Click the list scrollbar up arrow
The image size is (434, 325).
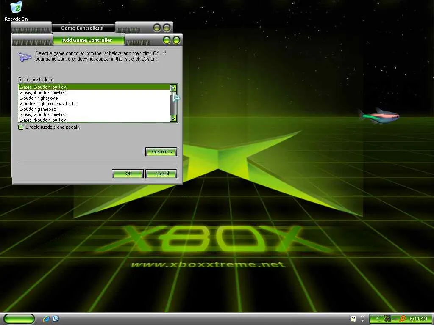173,88
